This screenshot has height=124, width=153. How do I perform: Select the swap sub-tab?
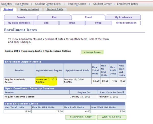[x=98, y=23]
